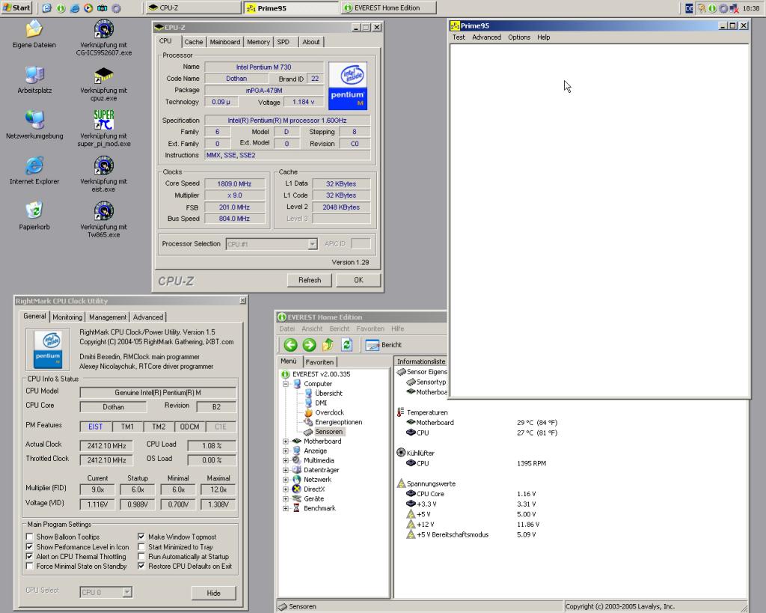The height and width of the screenshot is (613, 766).
Task: Select Übersicht in EVEREST tree
Action: tap(328, 393)
